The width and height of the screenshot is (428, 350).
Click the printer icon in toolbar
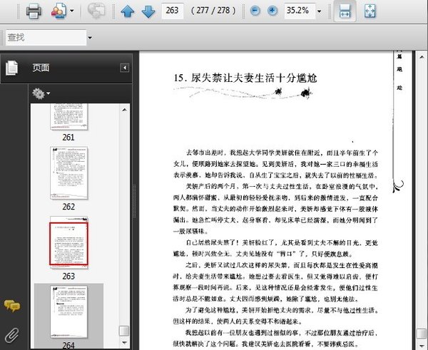(34, 11)
